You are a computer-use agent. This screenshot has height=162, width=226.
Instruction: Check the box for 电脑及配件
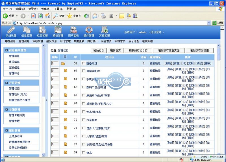coord(83,71)
